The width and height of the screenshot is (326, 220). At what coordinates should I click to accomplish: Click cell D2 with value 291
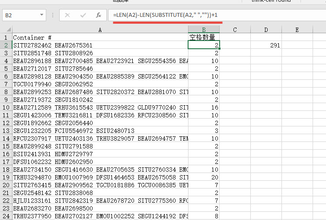266,45
